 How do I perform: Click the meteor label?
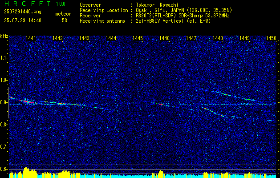pos(63,14)
